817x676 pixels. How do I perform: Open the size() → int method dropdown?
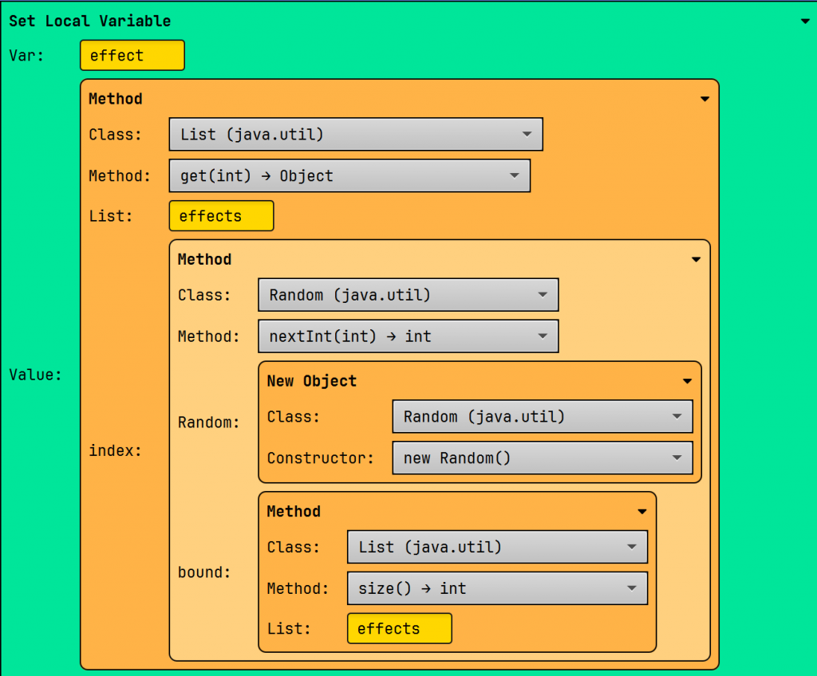497,588
